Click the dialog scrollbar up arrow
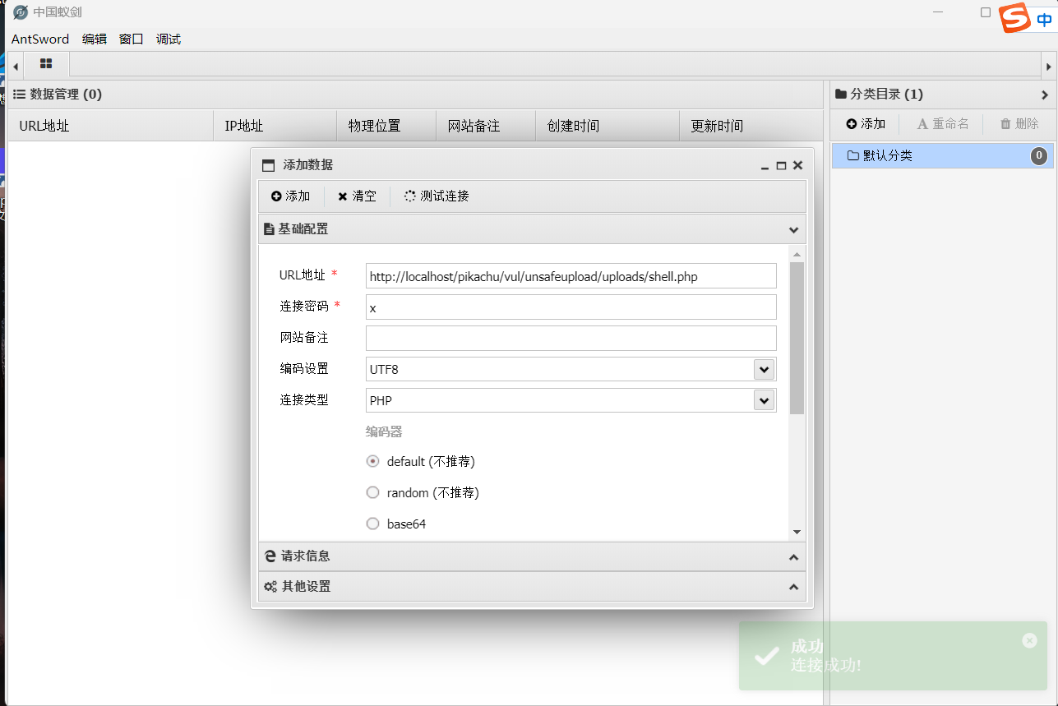Image resolution: width=1058 pixels, height=706 pixels. tap(797, 254)
